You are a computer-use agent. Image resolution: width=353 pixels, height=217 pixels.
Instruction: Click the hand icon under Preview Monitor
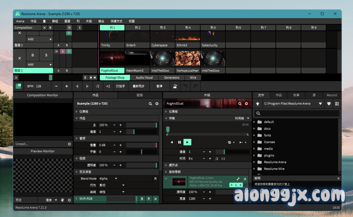[63, 200]
